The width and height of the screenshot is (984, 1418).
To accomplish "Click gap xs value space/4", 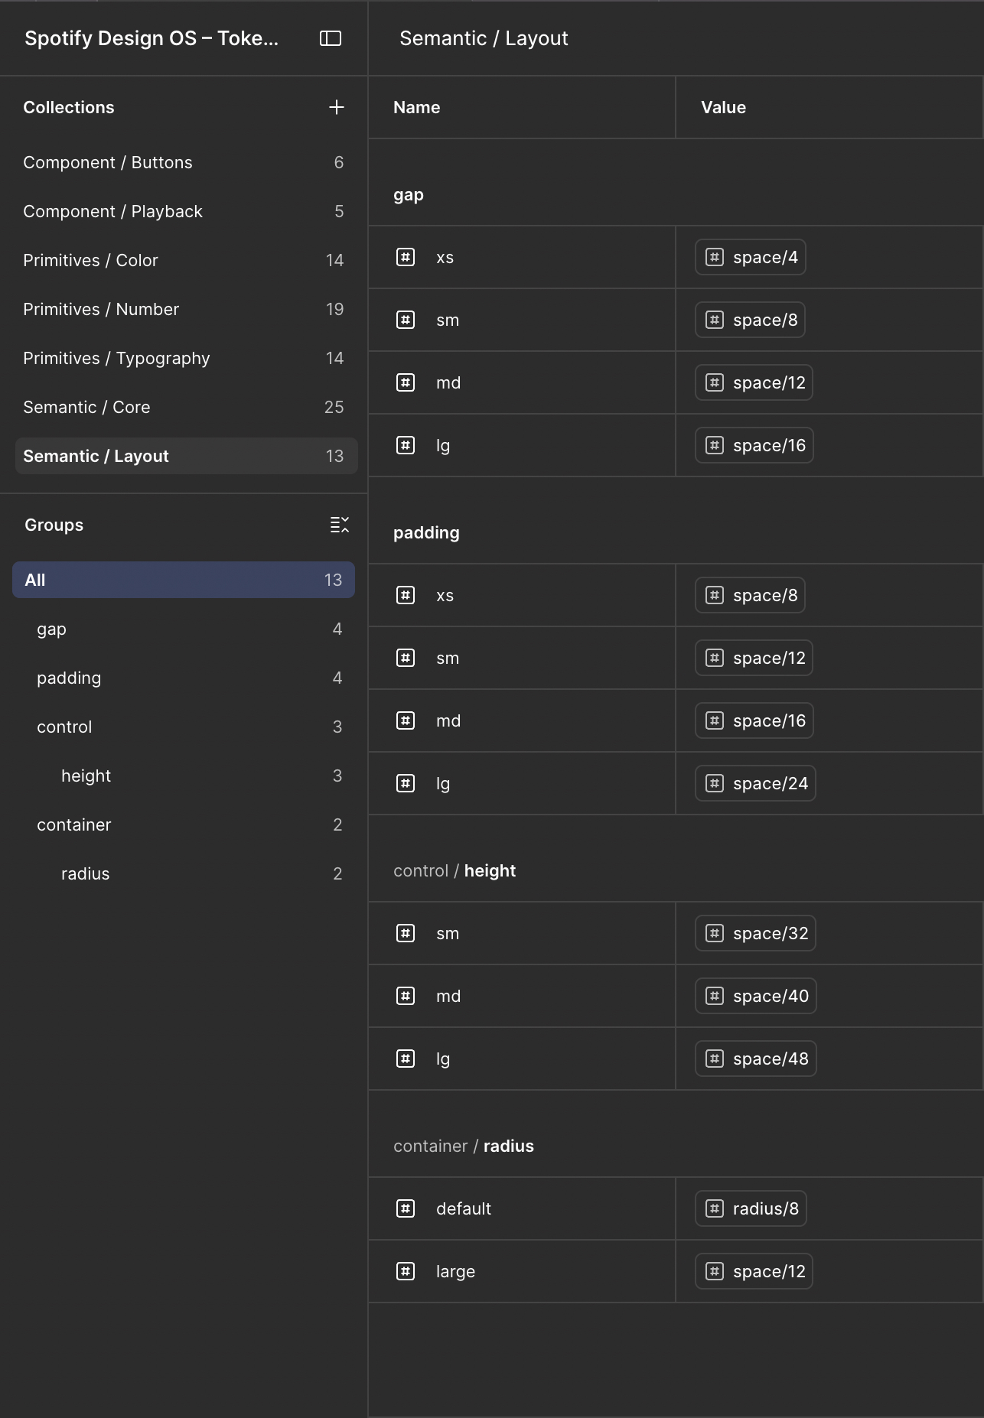I will coord(751,257).
